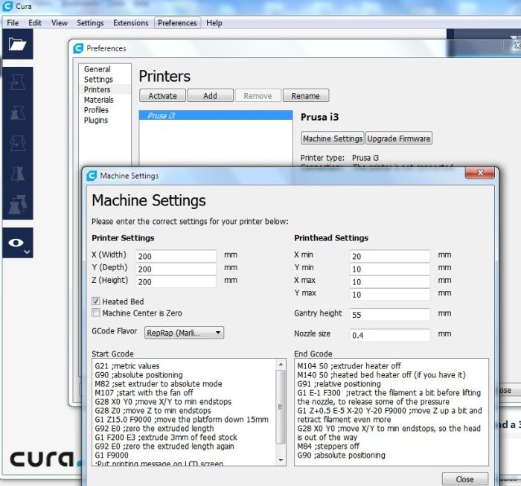Select Materials in preferences list

pos(99,100)
